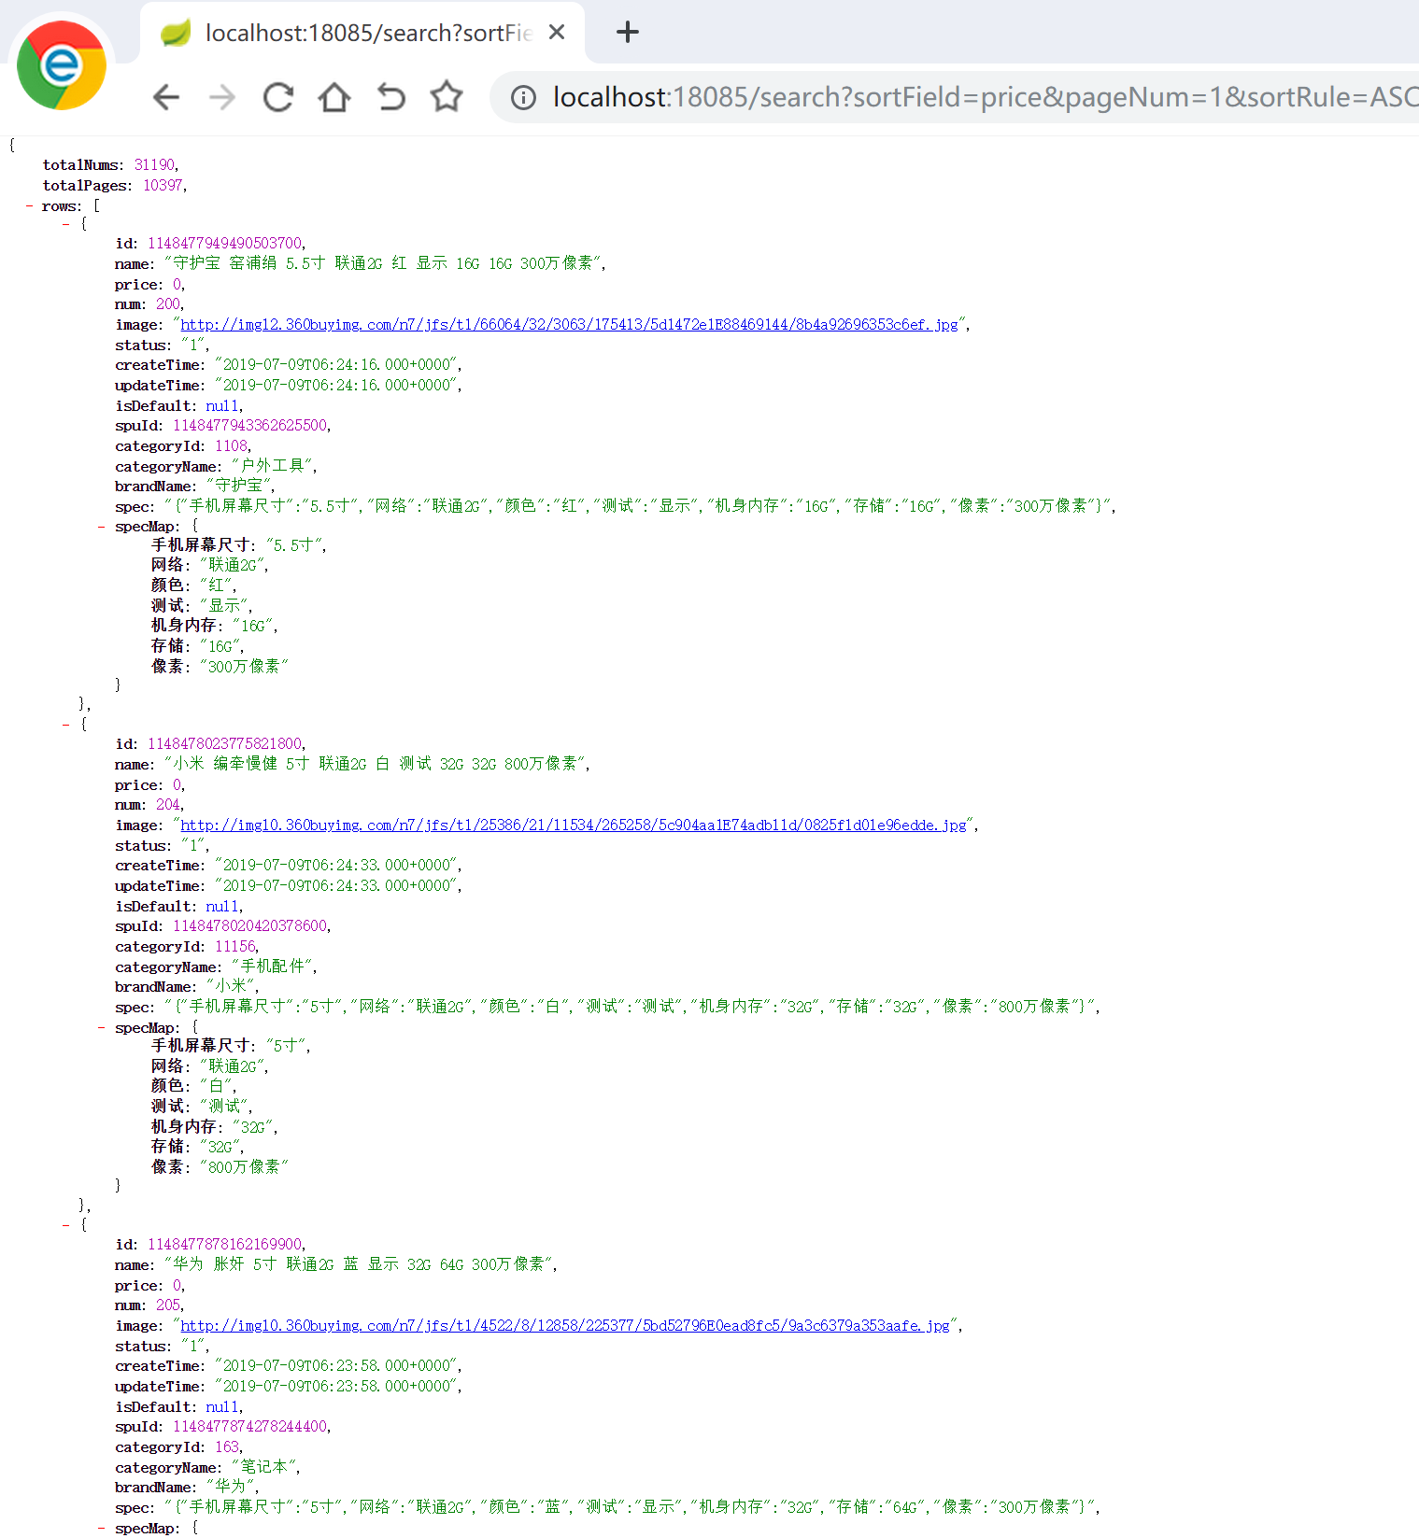
Task: Collapse second row object (id 1148478023775821800)
Action: tap(65, 725)
